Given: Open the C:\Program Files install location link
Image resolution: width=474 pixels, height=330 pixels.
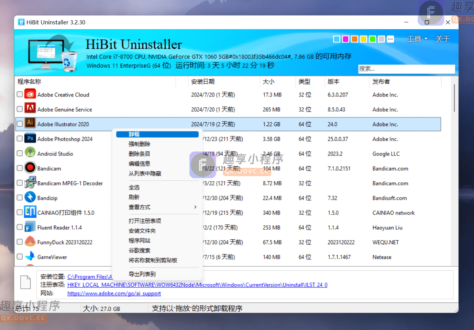Looking at the screenshot, I should [90, 277].
